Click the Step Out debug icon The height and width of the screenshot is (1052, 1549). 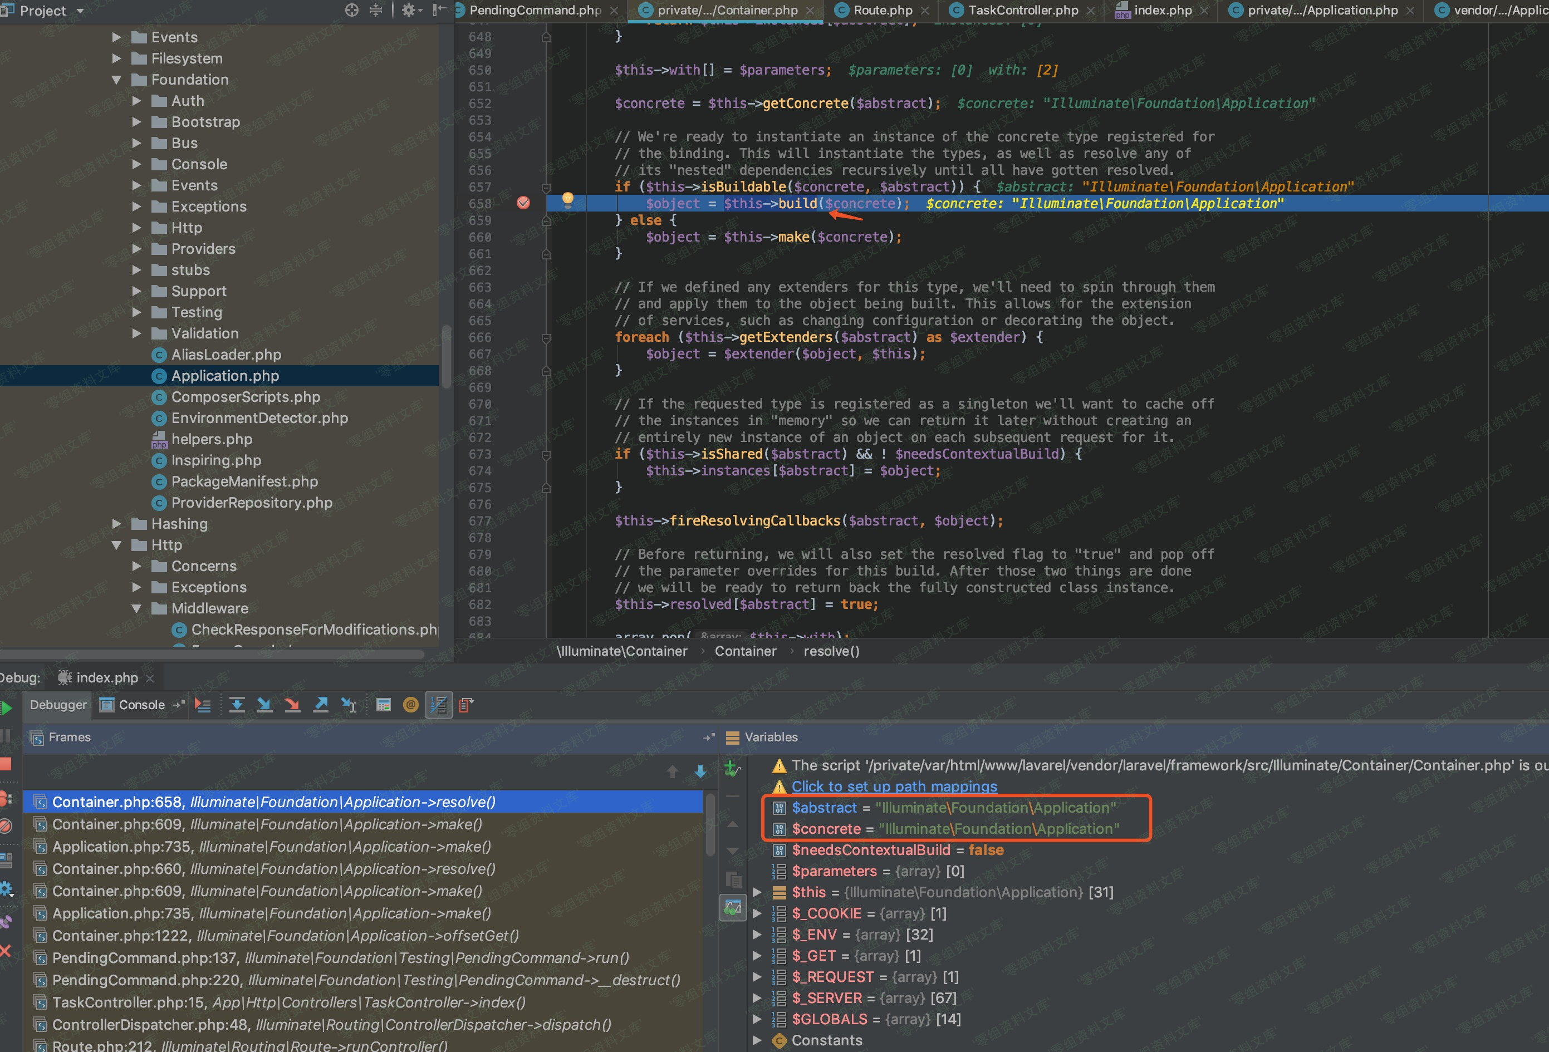point(321,705)
